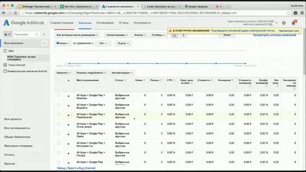This screenshot has height=172, width=306.
Task: Tick the select-all checkbox in the table header
Action: click(58, 80)
